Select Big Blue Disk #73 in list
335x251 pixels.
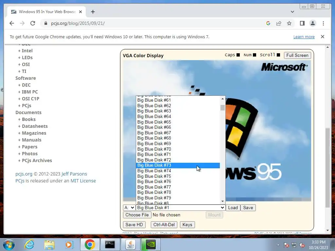(178, 165)
